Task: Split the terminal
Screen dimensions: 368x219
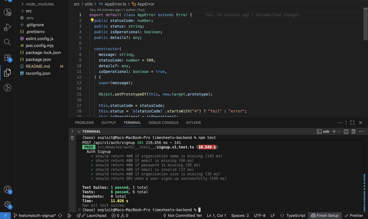Action: tap(346, 132)
